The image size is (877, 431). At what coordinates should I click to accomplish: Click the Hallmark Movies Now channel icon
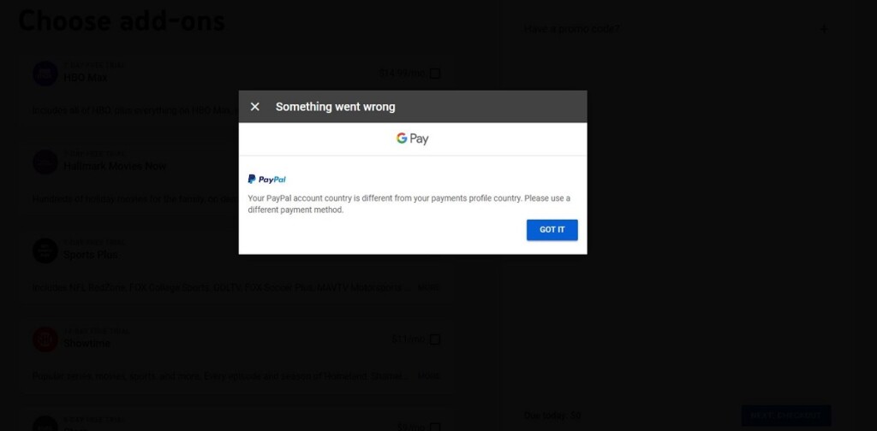pyautogui.click(x=45, y=162)
